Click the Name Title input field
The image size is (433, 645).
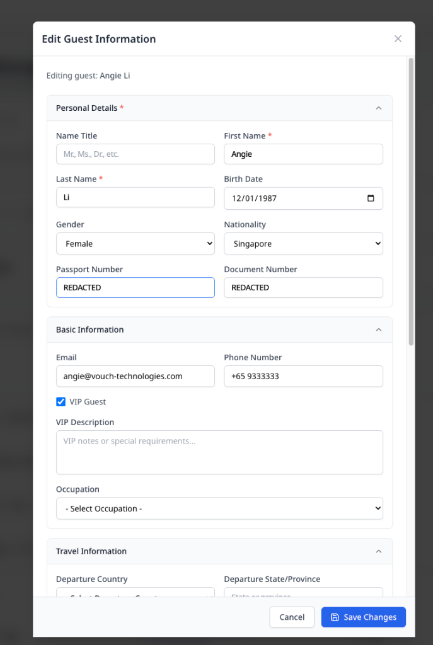tap(136, 154)
